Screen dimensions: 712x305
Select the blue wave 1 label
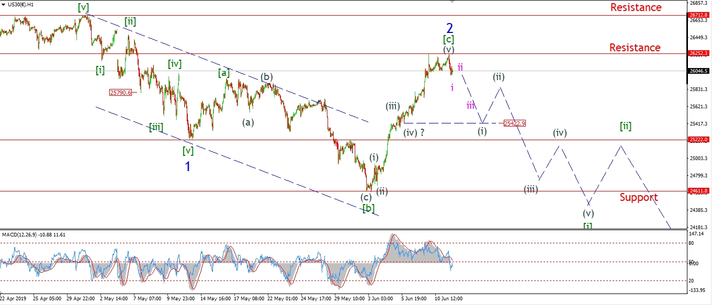[x=187, y=166]
